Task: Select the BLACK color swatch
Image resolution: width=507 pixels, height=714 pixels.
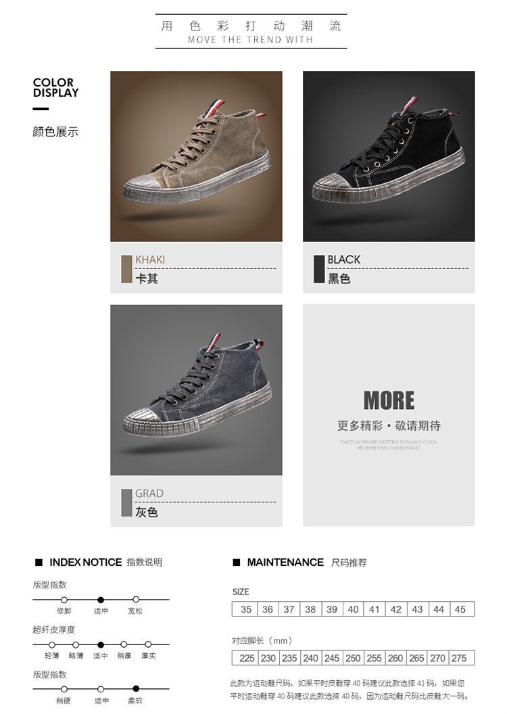Action: 319,269
